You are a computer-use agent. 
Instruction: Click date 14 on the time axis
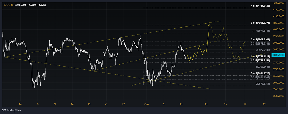click(72, 104)
